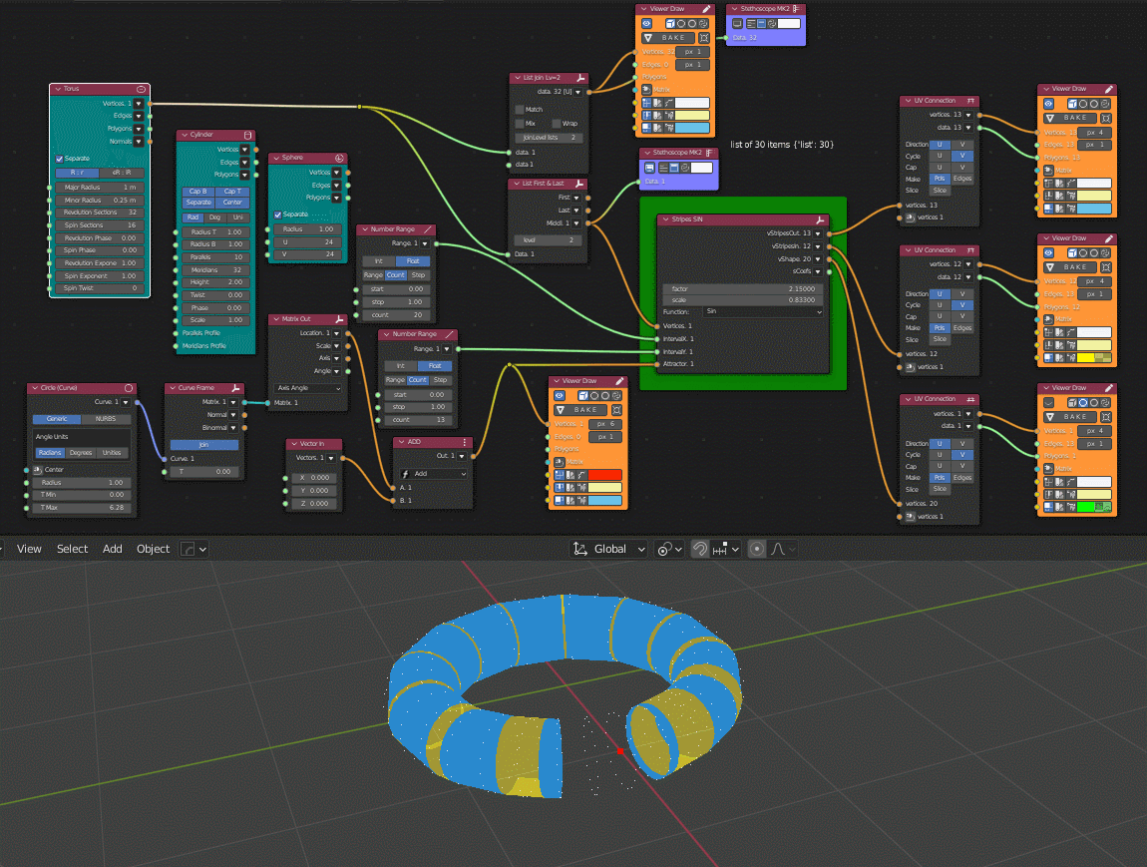1147x867 pixels.
Task: Click Join button in Curve Frame node
Action: pyautogui.click(x=204, y=445)
